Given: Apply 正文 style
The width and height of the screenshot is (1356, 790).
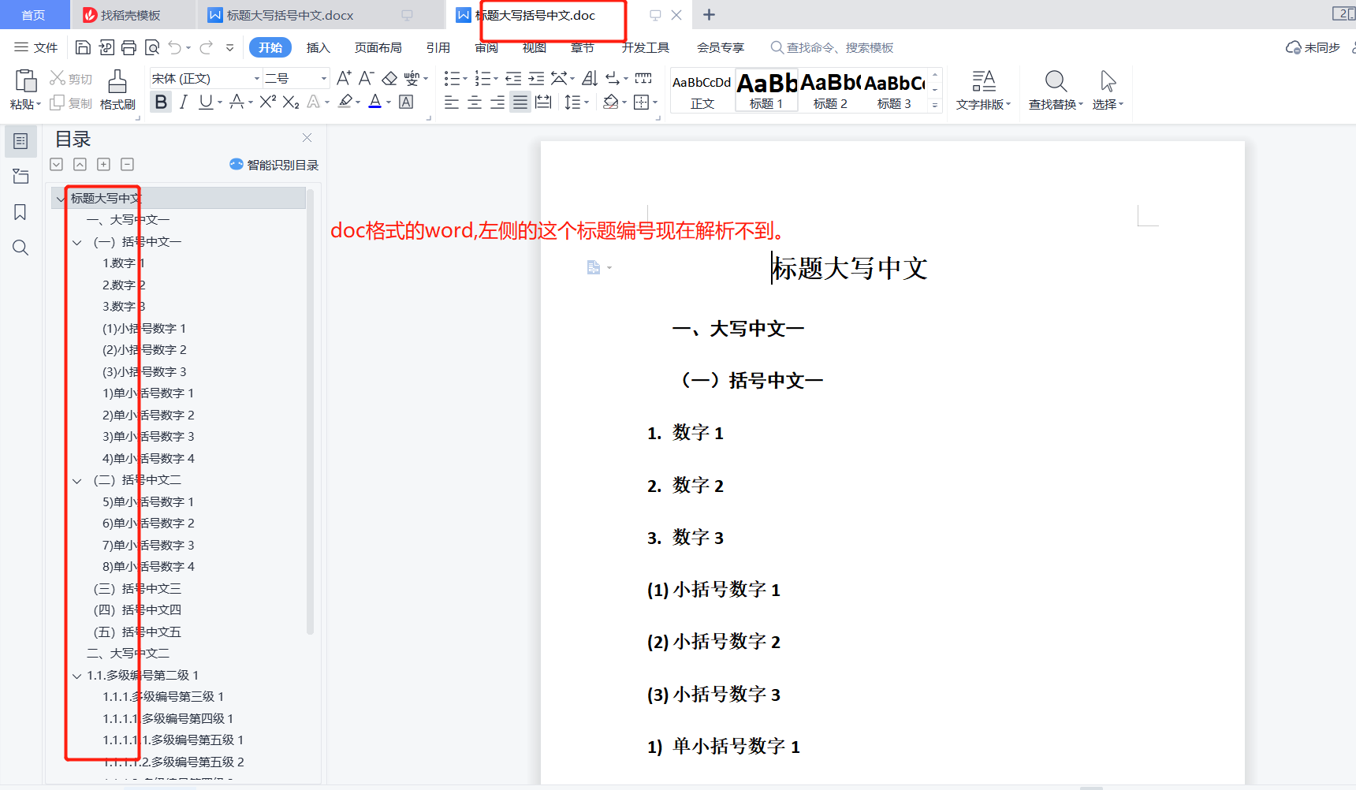Looking at the screenshot, I should pos(702,91).
